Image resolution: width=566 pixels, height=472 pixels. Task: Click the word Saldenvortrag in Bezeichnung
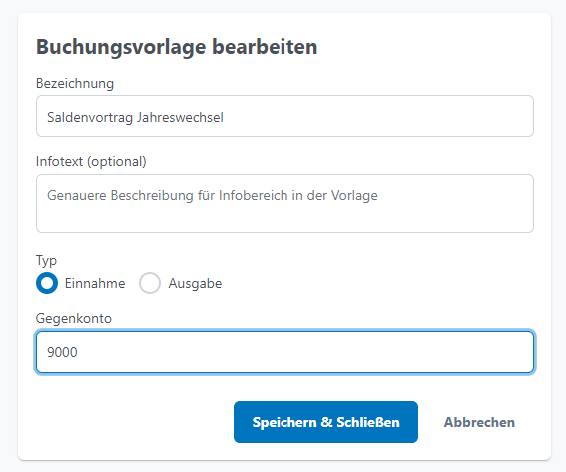(x=90, y=118)
